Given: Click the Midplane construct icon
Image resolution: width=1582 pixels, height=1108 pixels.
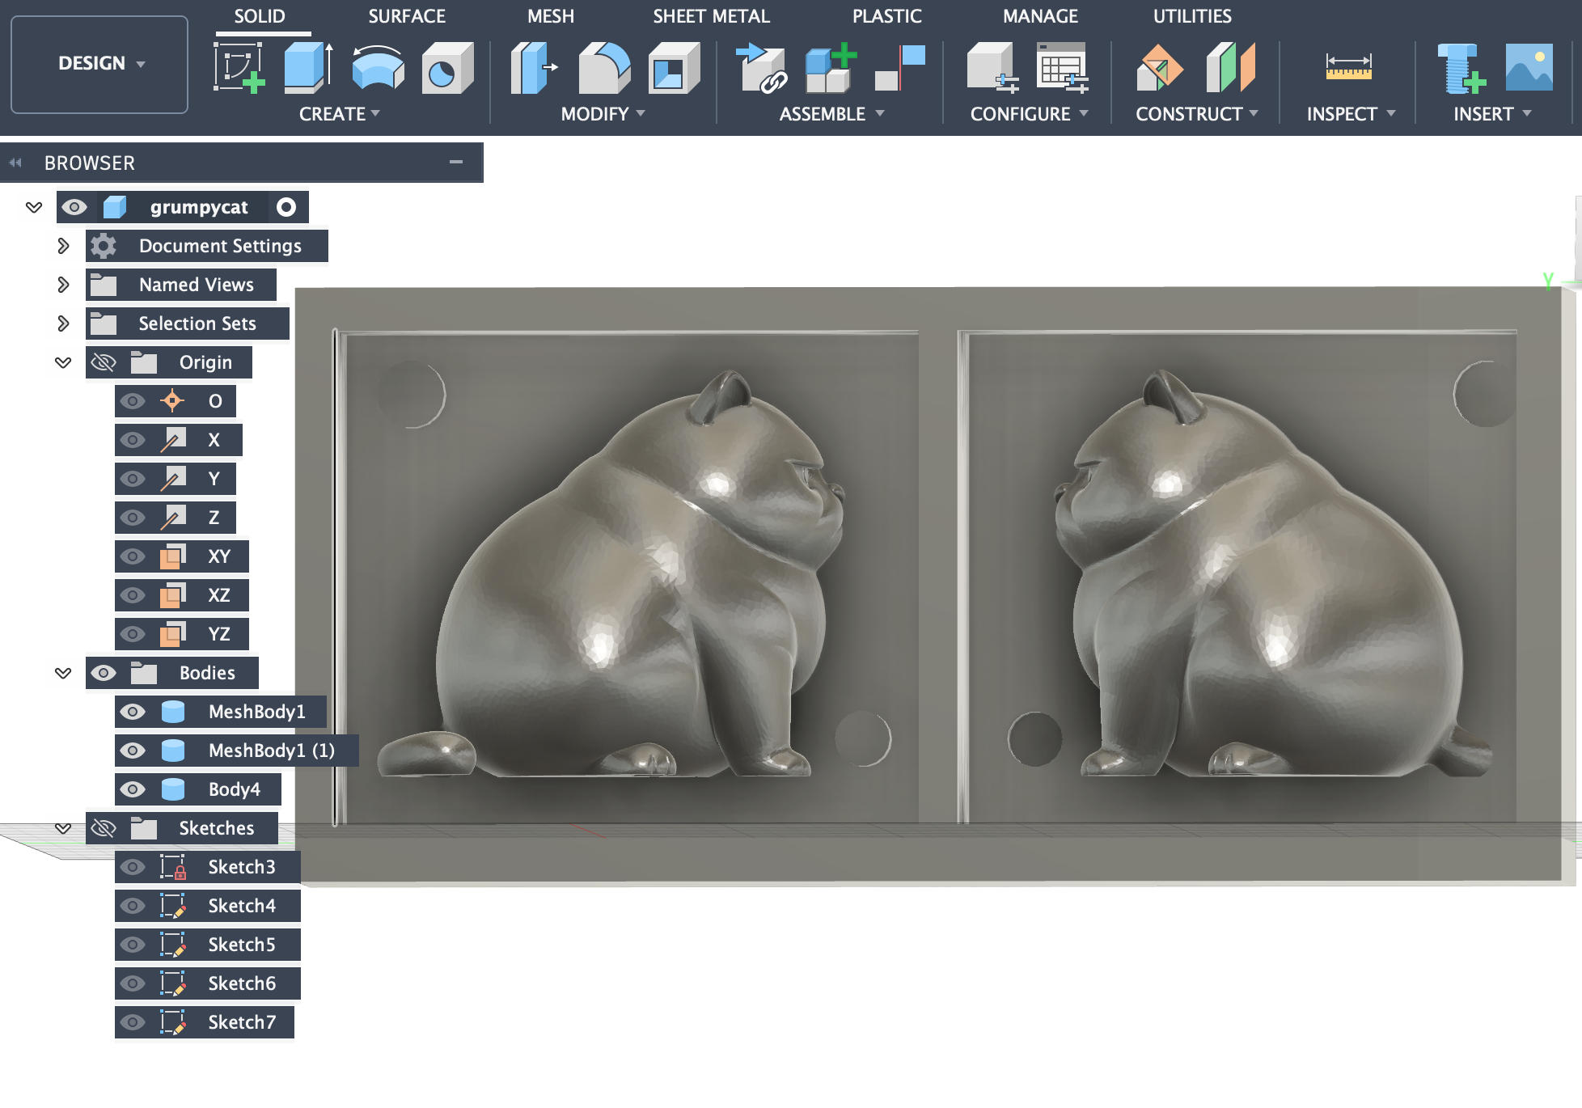Looking at the screenshot, I should (1230, 68).
